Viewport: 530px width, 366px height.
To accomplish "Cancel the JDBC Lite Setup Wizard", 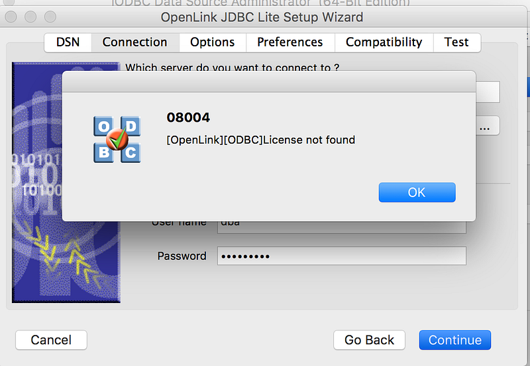I will (51, 340).
